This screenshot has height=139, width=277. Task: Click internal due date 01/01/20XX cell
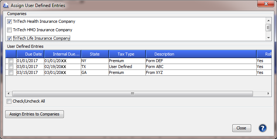tap(62, 61)
